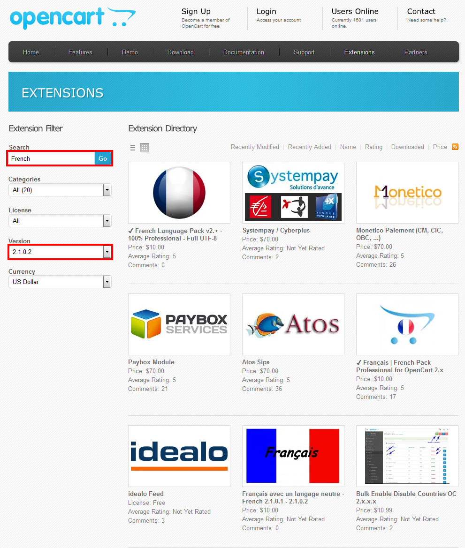Open the Monetico logo thumbnail
This screenshot has height=548, width=465.
coord(407,193)
